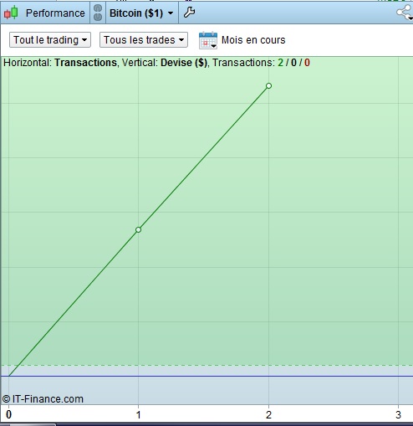Click the © IT-Finance.com text

click(x=43, y=399)
